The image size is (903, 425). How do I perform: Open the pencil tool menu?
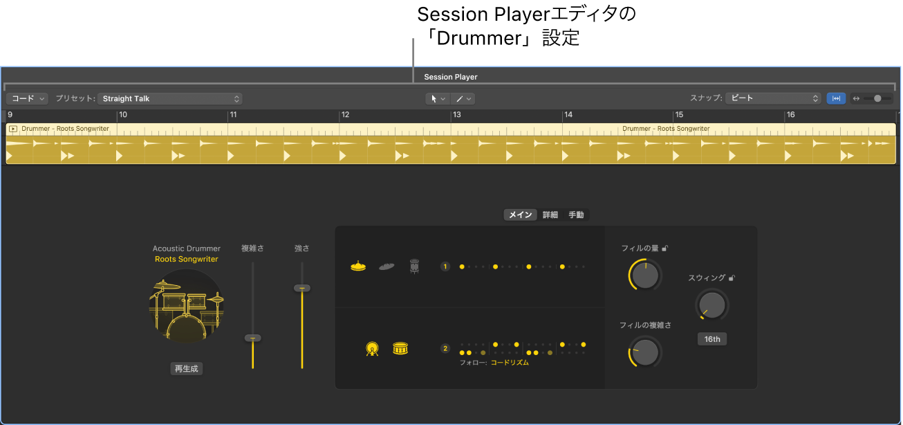point(463,99)
